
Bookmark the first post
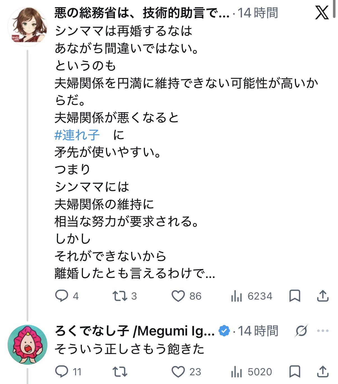(x=295, y=296)
